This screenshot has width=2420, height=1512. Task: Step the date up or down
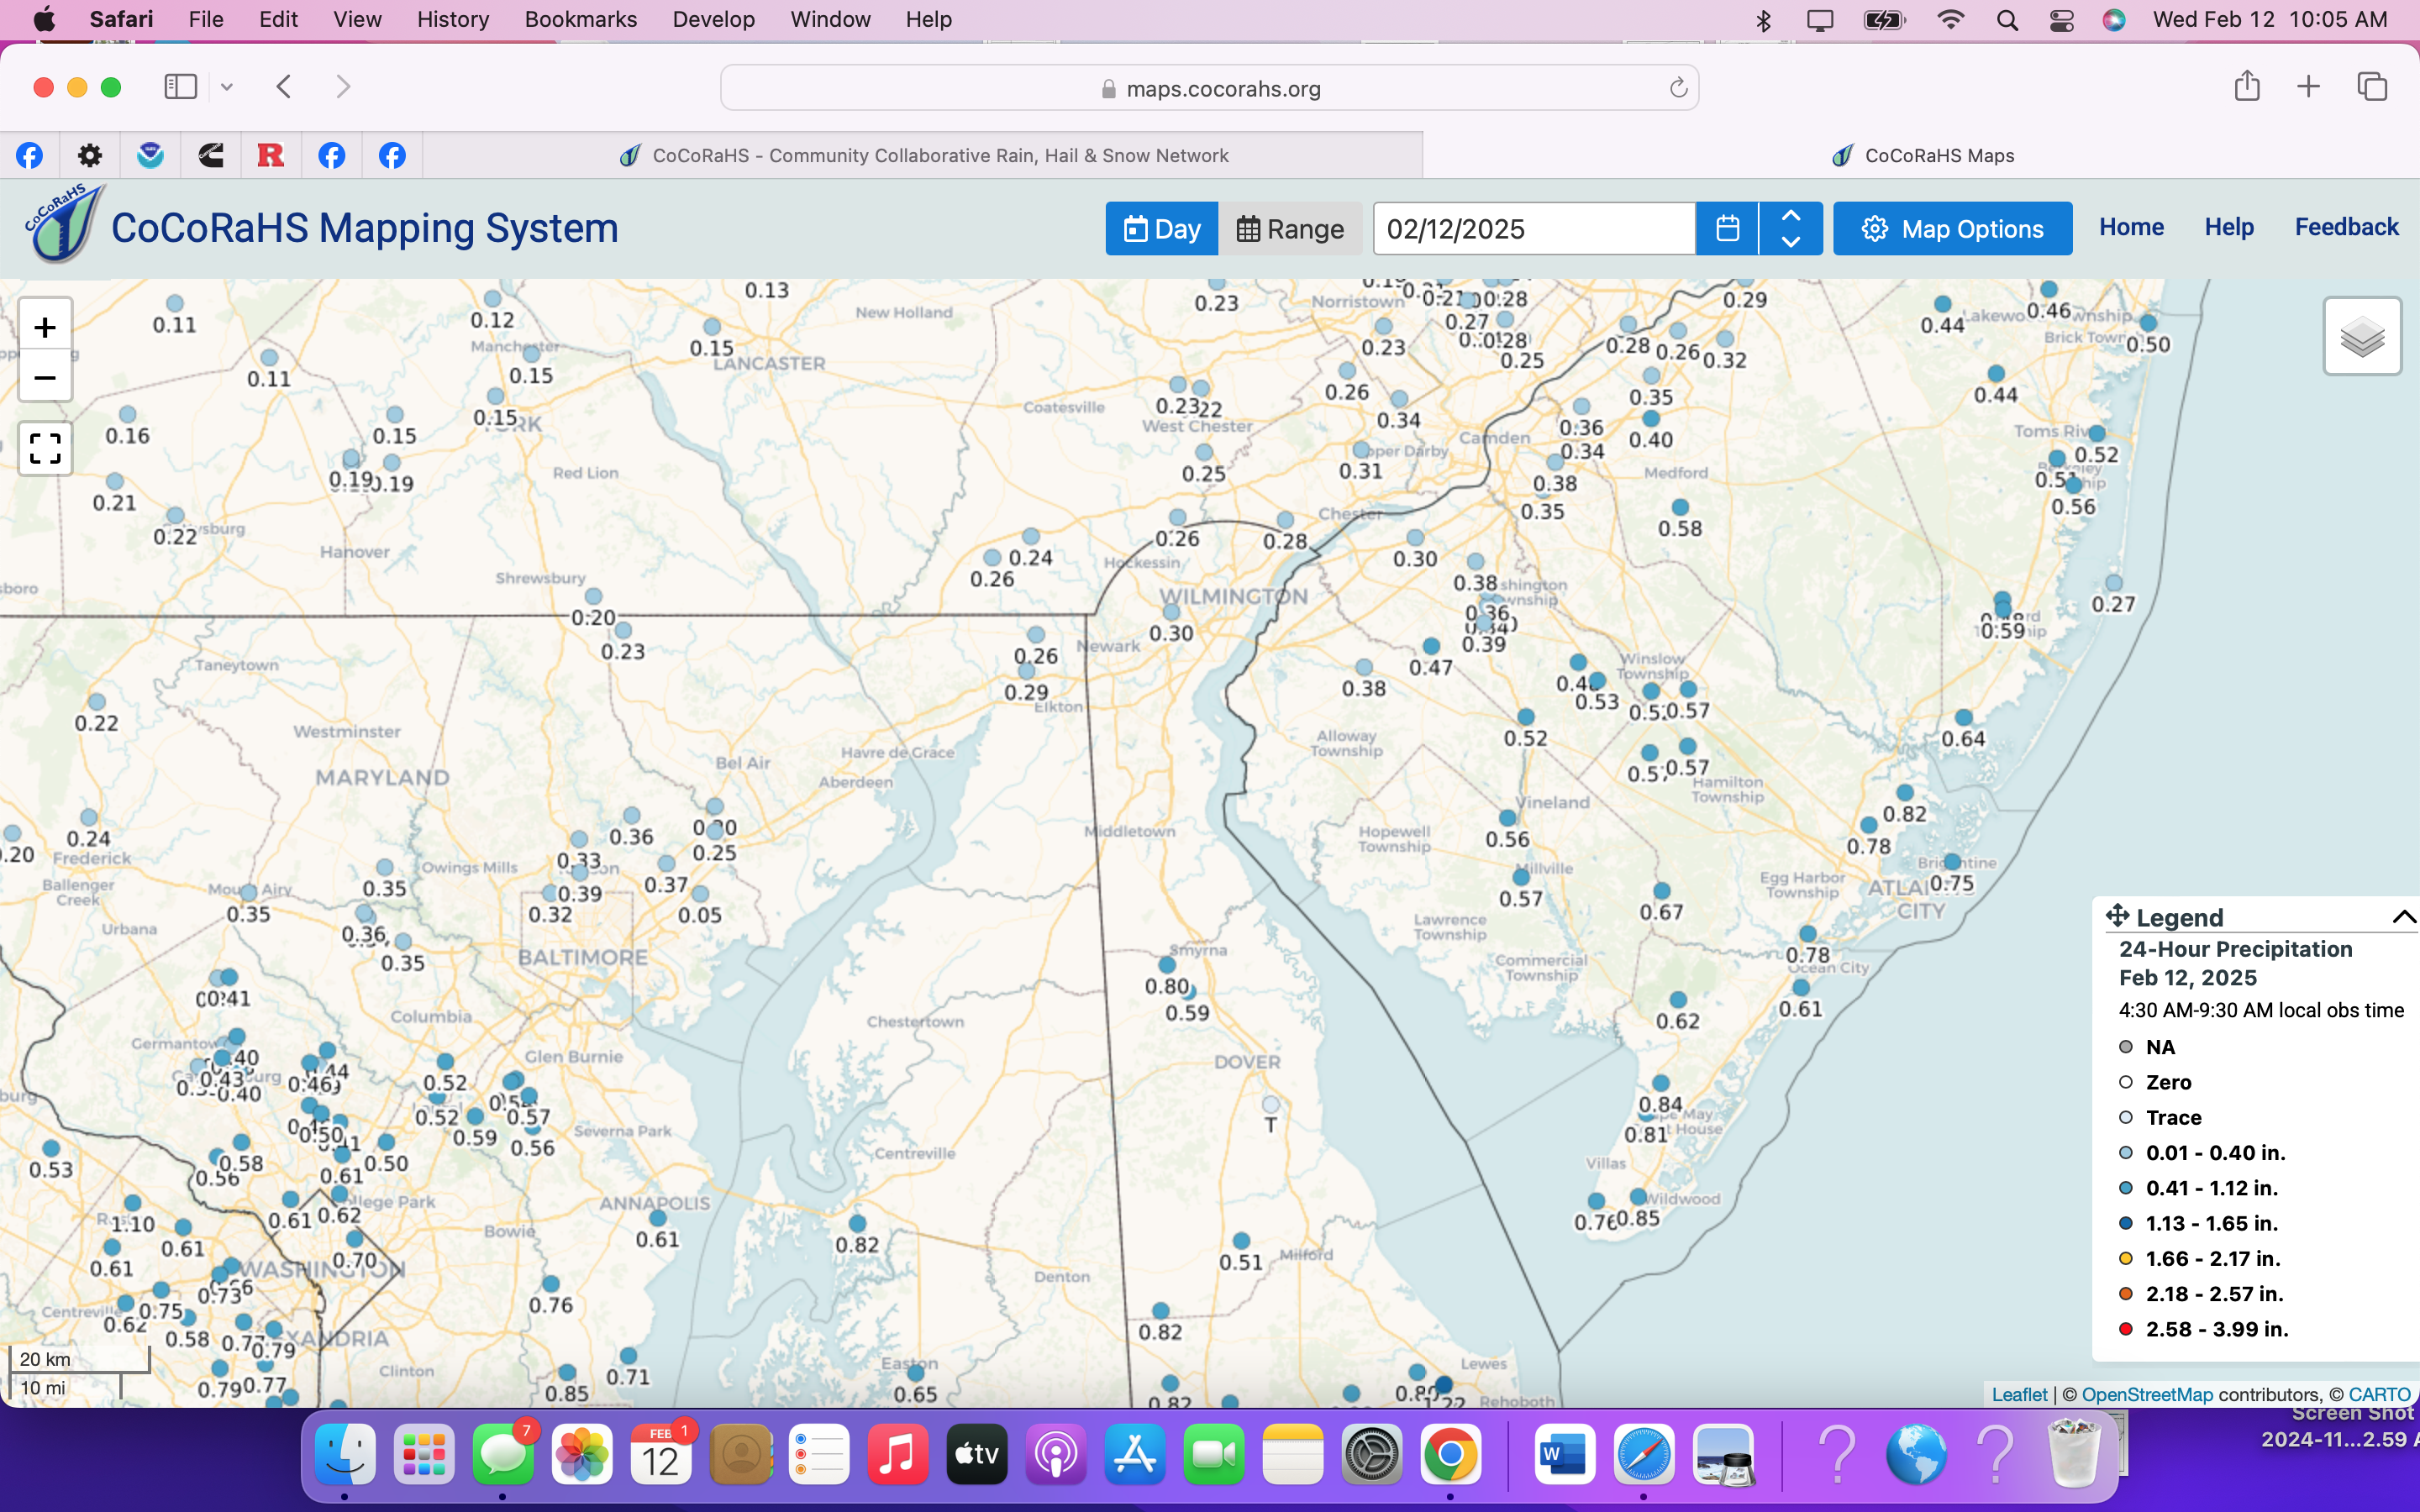pos(1791,228)
